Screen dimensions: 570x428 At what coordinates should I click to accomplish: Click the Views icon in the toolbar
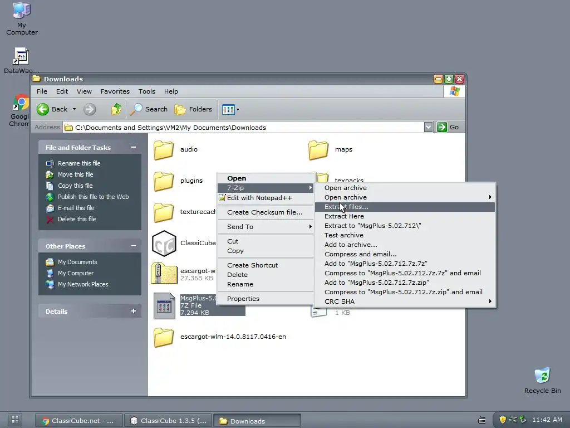tap(228, 109)
